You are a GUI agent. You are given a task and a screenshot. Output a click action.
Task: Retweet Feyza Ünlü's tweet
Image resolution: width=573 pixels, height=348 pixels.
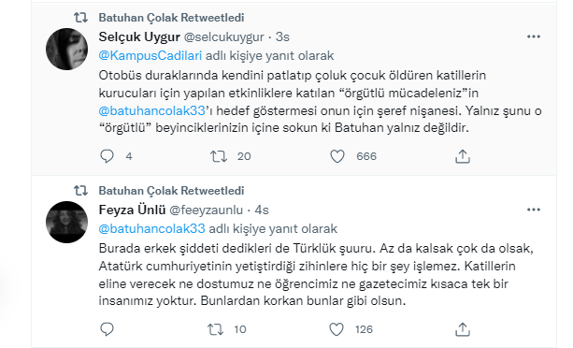point(216,329)
